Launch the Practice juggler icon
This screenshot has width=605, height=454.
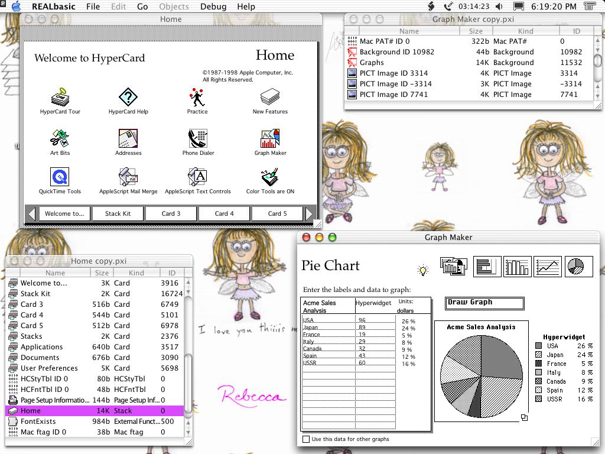tap(197, 97)
